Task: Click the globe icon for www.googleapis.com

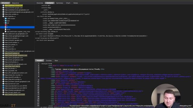Action: 3,60
